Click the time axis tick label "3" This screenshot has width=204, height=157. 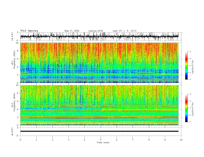coord(69,140)
